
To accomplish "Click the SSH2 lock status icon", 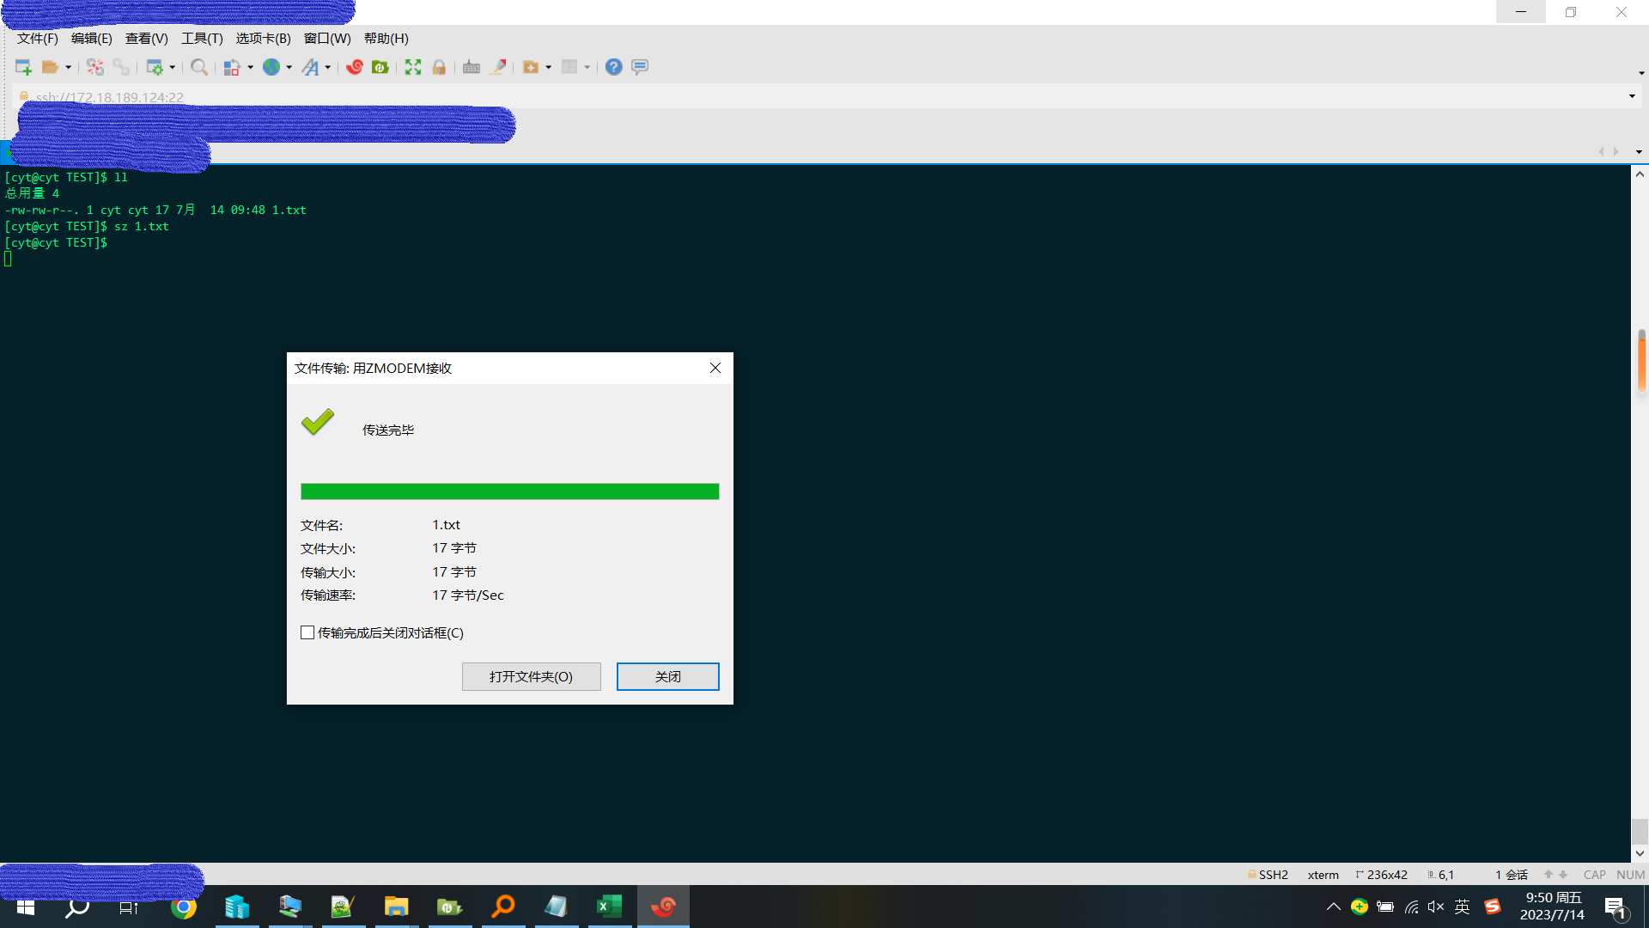I will 1252,874.
